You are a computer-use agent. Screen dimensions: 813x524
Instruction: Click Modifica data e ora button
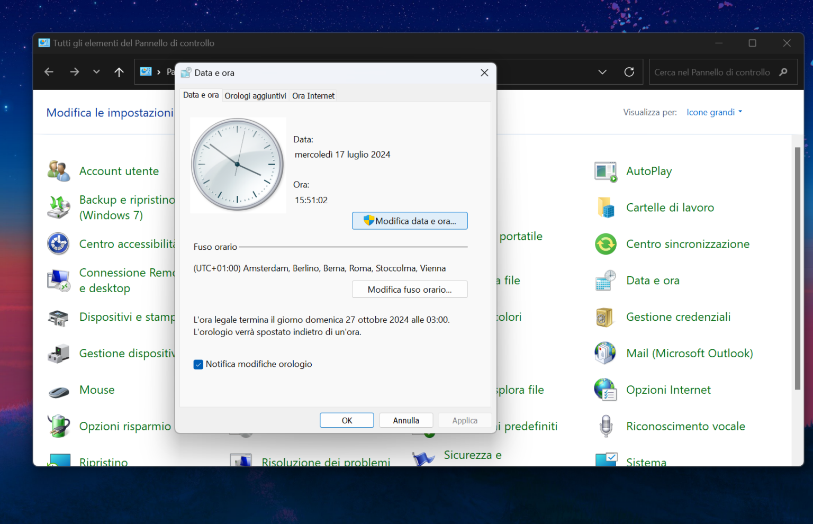(410, 221)
